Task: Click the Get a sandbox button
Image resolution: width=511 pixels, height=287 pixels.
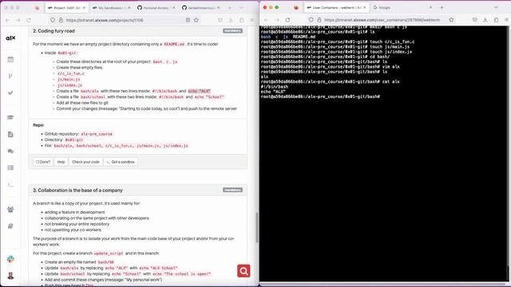Action: tap(121, 162)
